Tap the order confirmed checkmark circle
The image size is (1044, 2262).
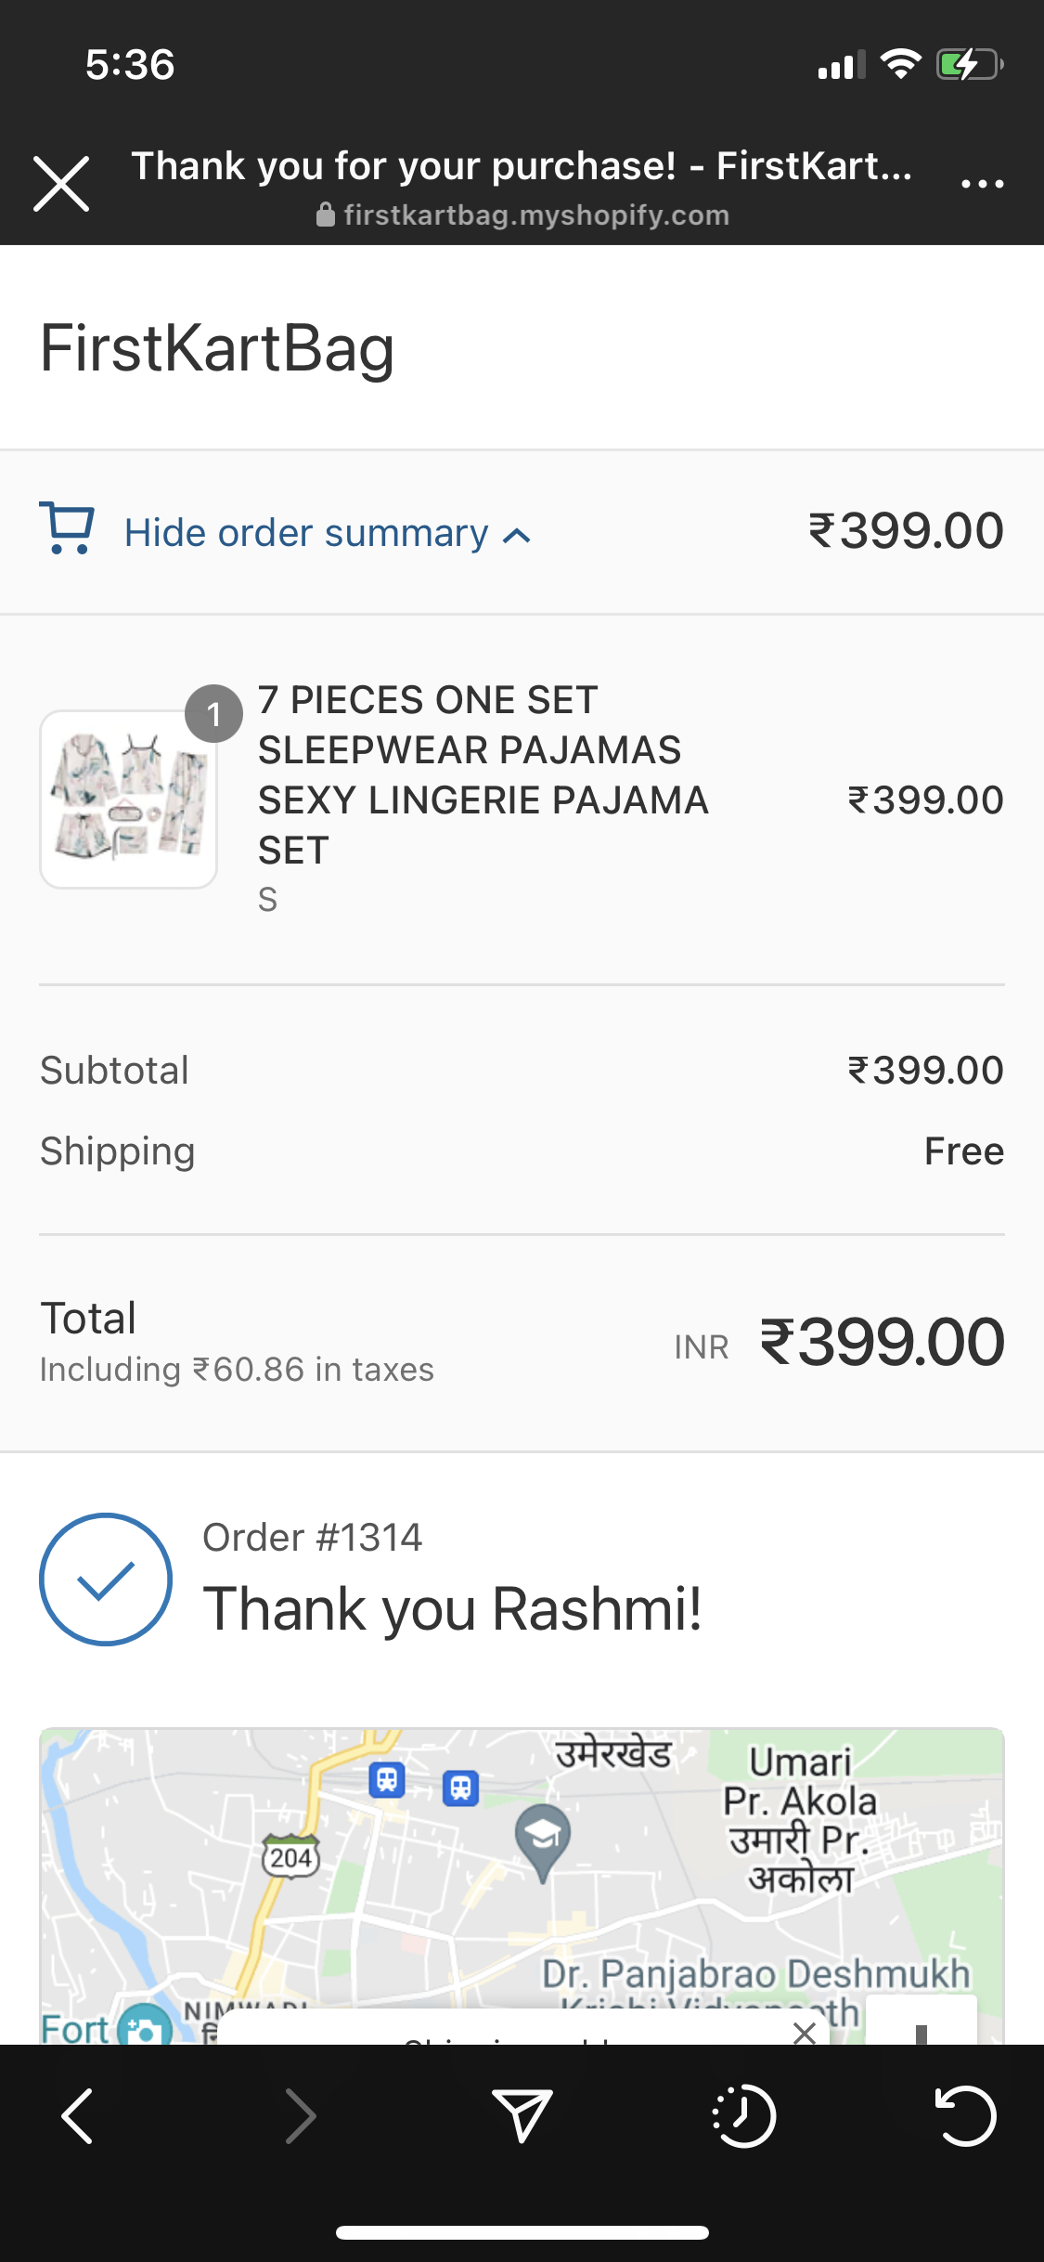pos(106,1579)
